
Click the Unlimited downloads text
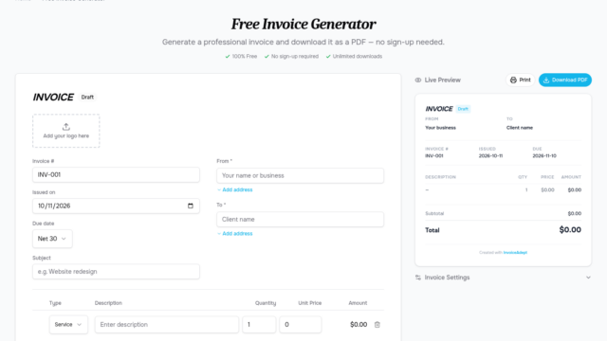[x=358, y=57]
